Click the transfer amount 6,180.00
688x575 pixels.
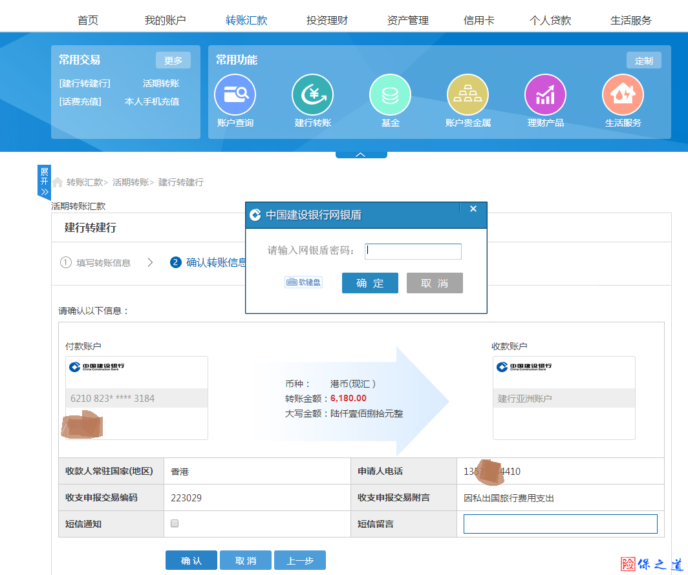pos(349,398)
